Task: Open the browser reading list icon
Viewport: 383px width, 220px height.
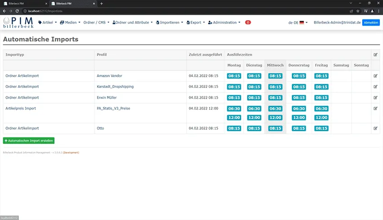Action: pos(366,11)
